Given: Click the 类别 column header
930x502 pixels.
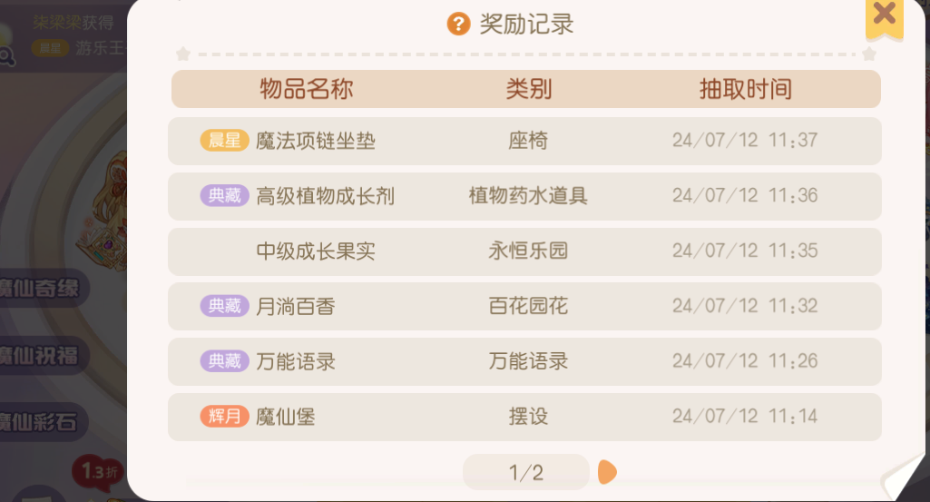Looking at the screenshot, I should tap(528, 89).
